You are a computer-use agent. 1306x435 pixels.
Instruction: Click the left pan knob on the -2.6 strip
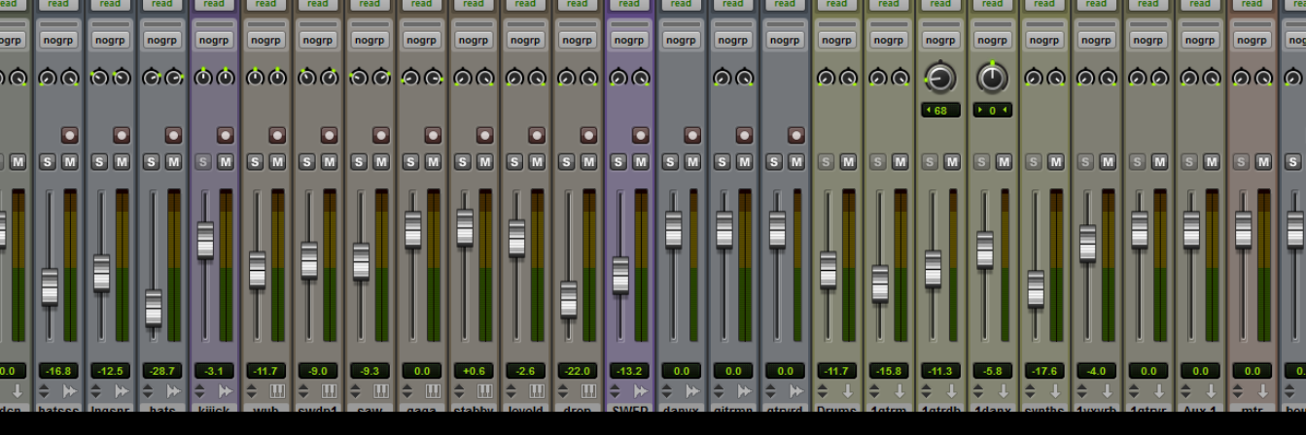(514, 78)
